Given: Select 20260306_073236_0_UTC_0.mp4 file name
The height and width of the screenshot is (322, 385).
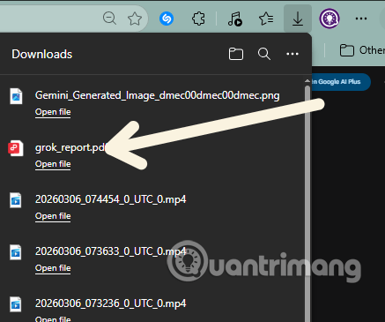Looking at the screenshot, I should coord(111,303).
